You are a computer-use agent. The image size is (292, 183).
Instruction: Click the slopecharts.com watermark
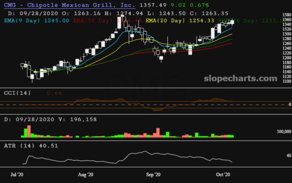[244, 78]
